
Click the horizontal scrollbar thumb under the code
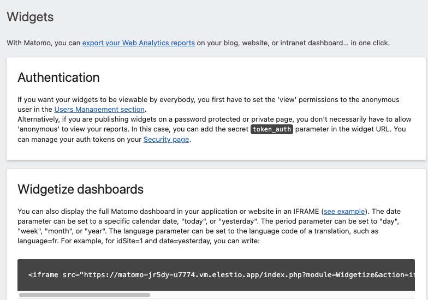click(x=84, y=295)
